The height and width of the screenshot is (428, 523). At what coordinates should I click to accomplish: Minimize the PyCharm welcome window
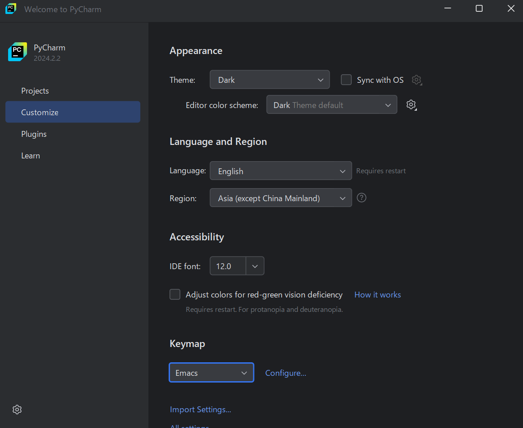coord(447,9)
